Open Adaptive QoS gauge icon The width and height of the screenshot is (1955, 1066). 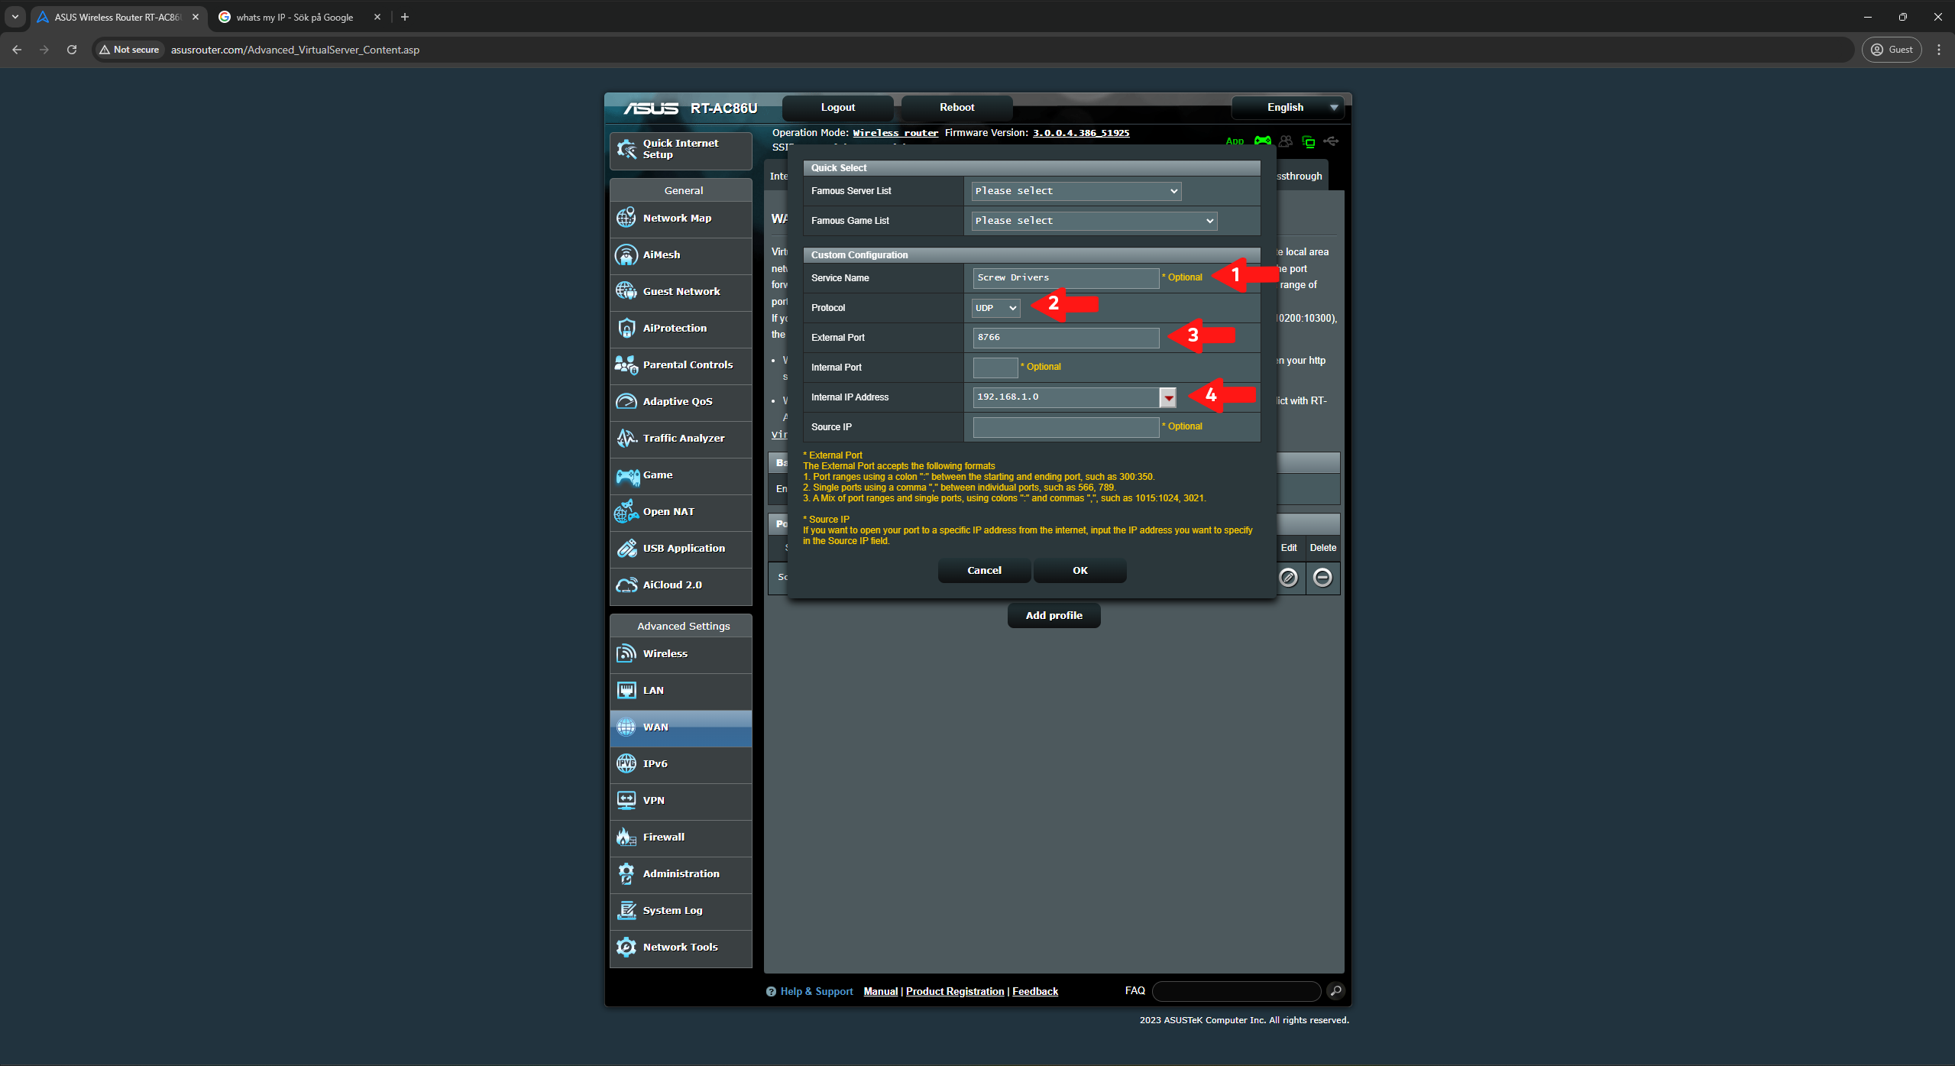pyautogui.click(x=626, y=401)
